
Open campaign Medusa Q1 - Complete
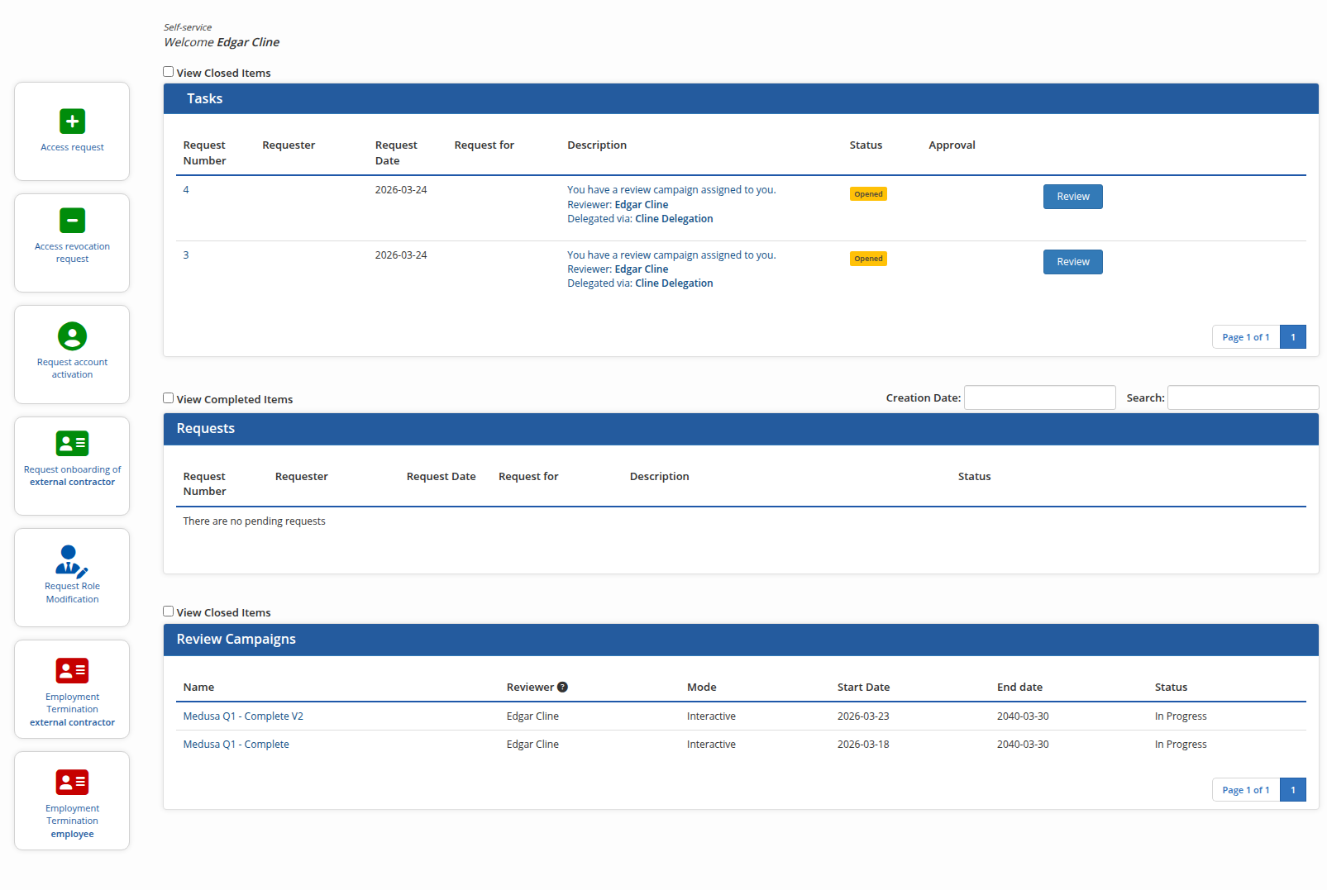(236, 744)
